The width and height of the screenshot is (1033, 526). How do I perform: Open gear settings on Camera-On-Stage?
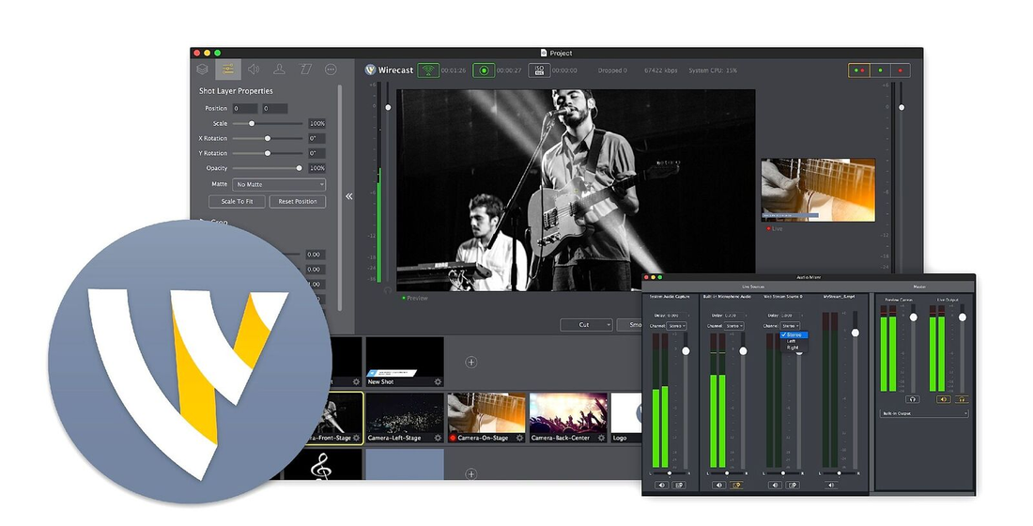tap(519, 438)
